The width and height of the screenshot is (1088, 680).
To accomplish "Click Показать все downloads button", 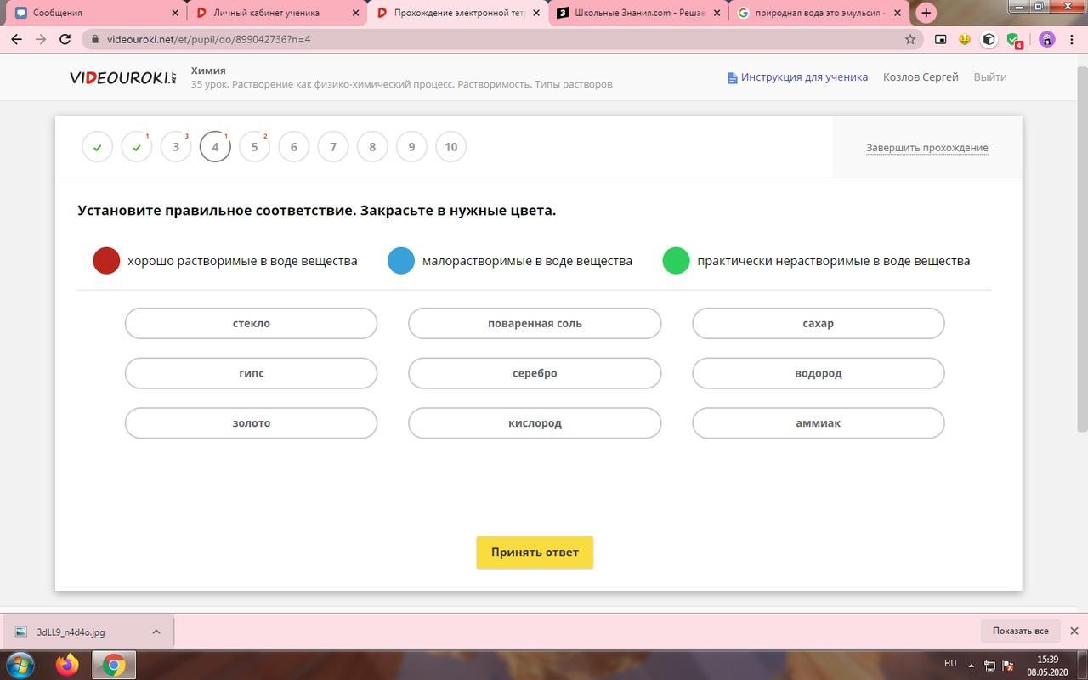I will [1020, 631].
